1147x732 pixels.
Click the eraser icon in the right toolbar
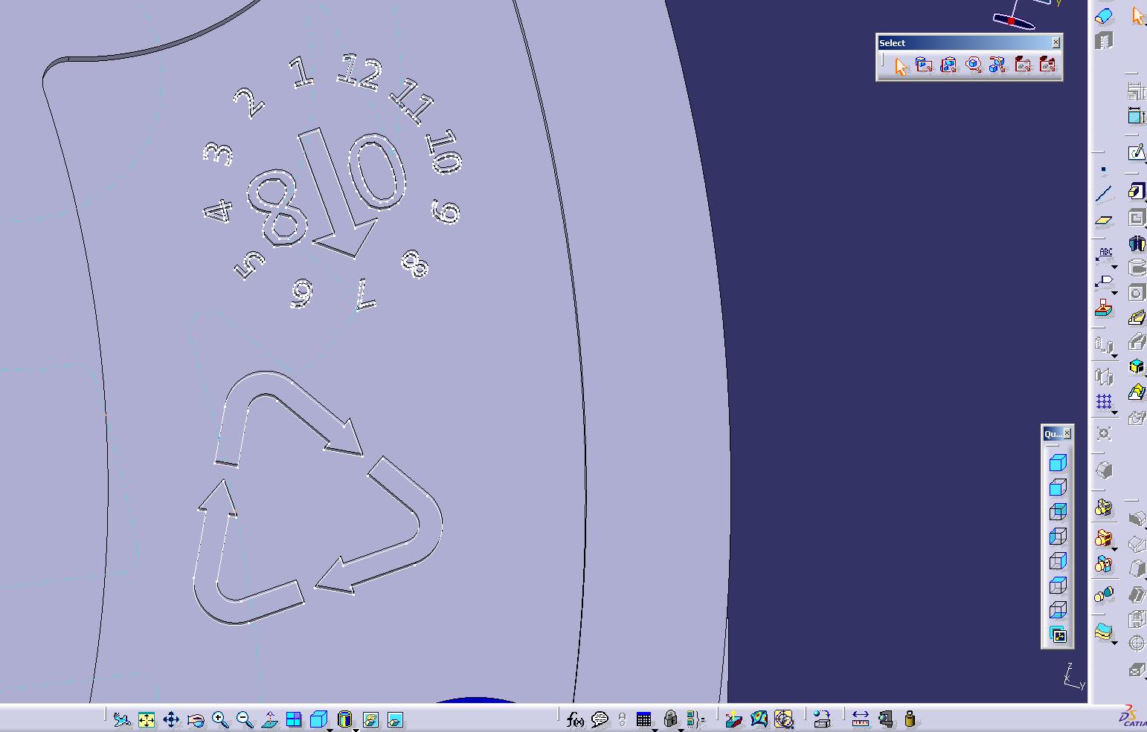[1104, 16]
